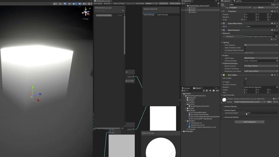Click the Hierarchy create plus button
279x157 pixels.
pos(183,3)
